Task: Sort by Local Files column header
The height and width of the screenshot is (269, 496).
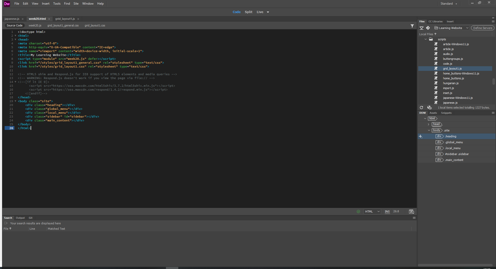Action: pyautogui.click(x=428, y=34)
